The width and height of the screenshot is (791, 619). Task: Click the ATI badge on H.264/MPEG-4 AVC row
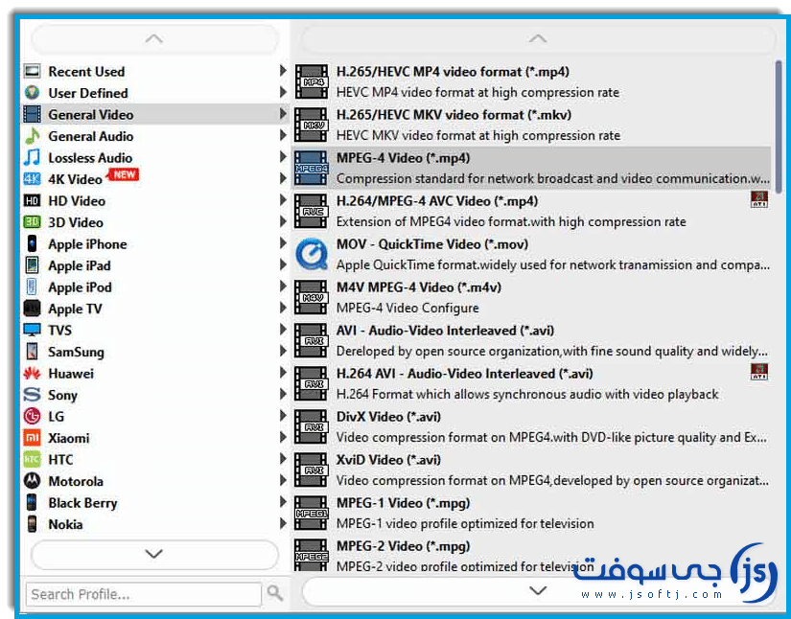tap(759, 199)
